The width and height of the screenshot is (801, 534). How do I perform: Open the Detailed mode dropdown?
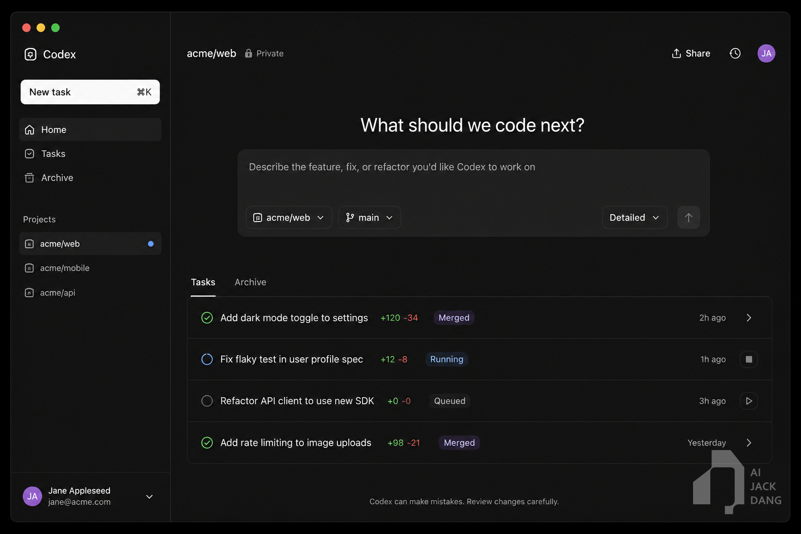[x=635, y=217]
